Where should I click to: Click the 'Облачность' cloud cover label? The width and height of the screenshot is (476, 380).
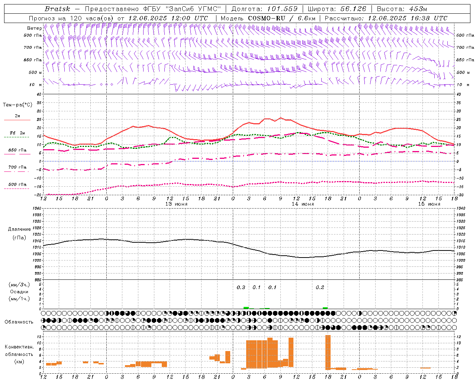tap(19, 322)
